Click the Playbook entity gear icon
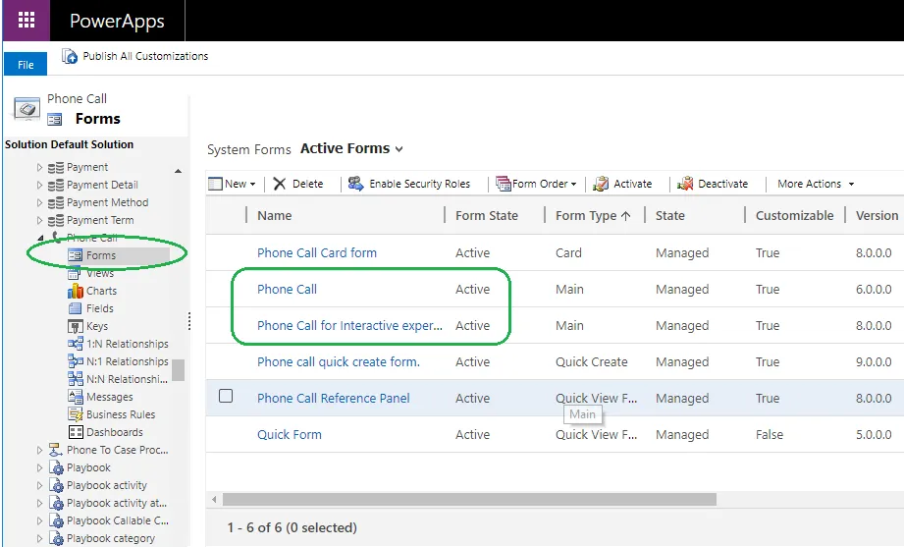The width and height of the screenshot is (904, 547). 56,467
